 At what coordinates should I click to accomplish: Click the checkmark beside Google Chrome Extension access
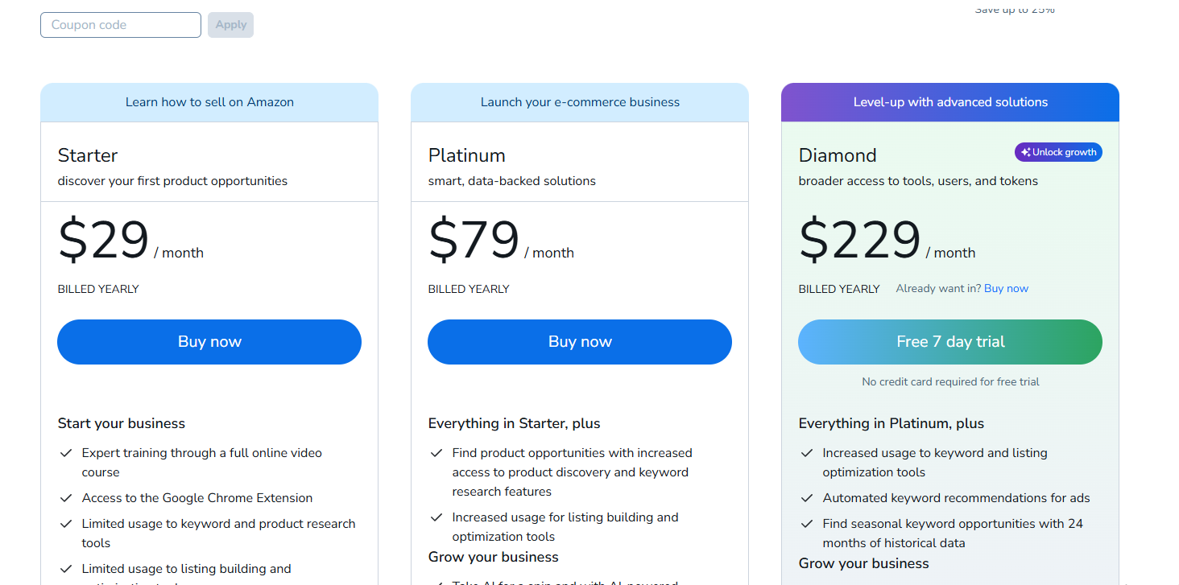66,498
